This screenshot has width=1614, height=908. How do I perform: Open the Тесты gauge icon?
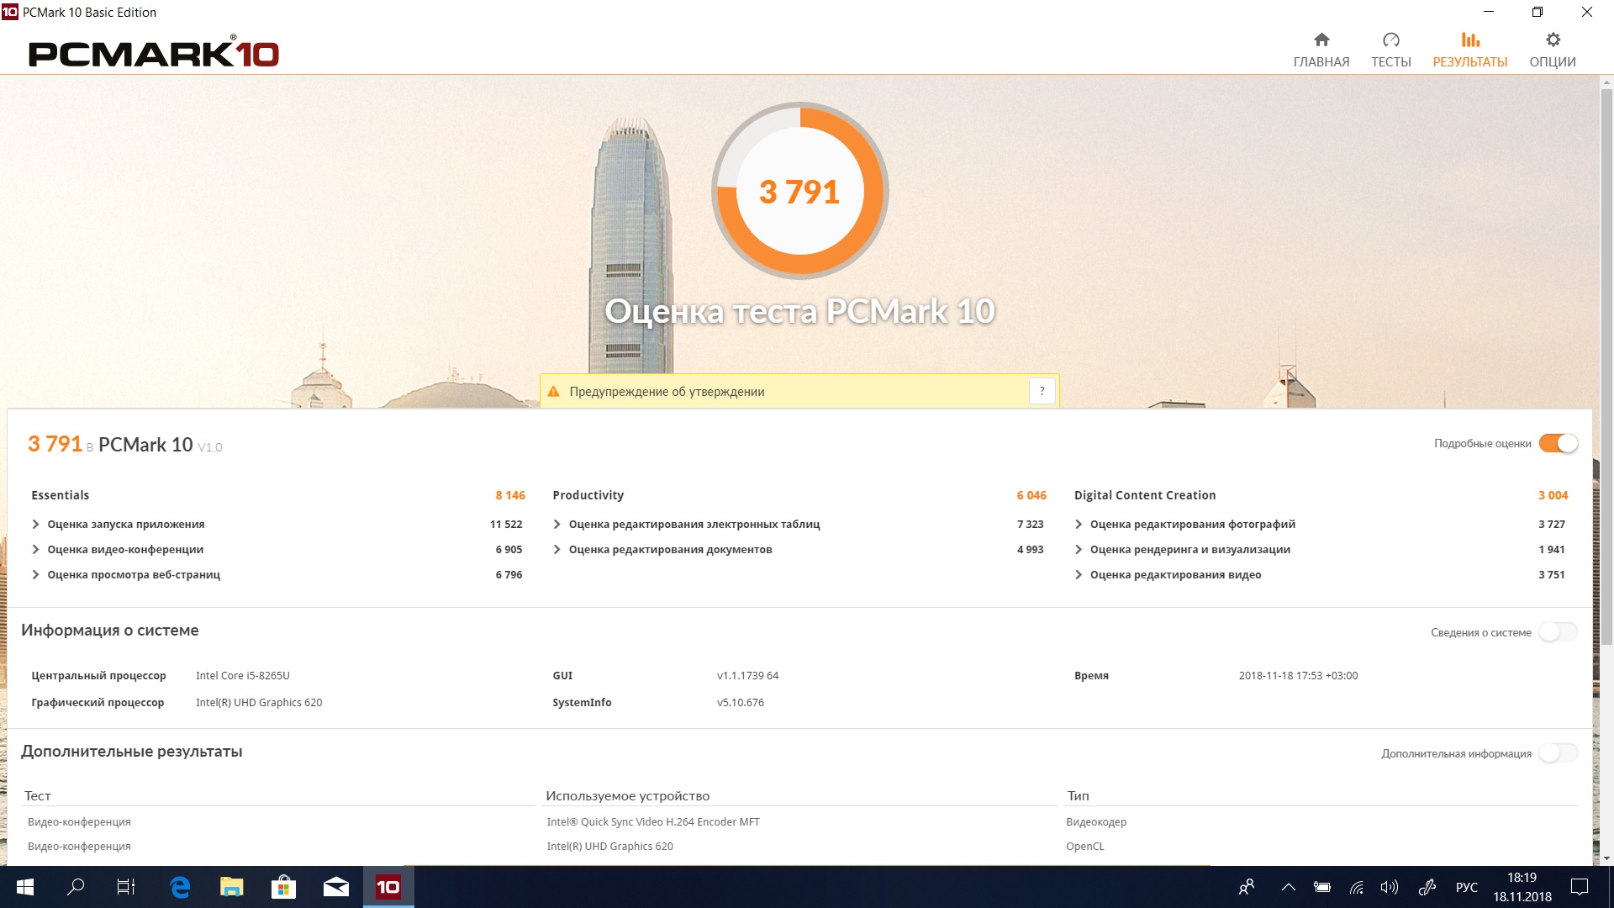pos(1390,40)
